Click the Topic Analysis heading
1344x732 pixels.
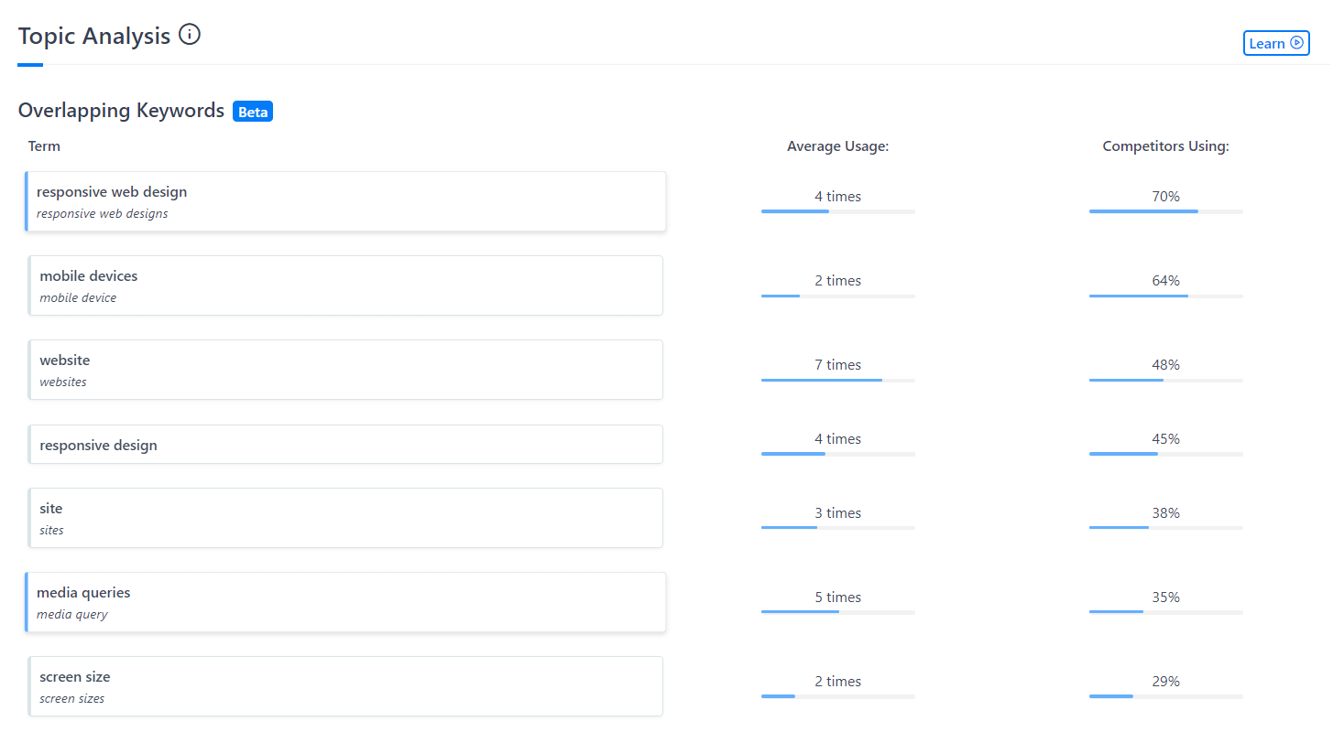point(93,35)
